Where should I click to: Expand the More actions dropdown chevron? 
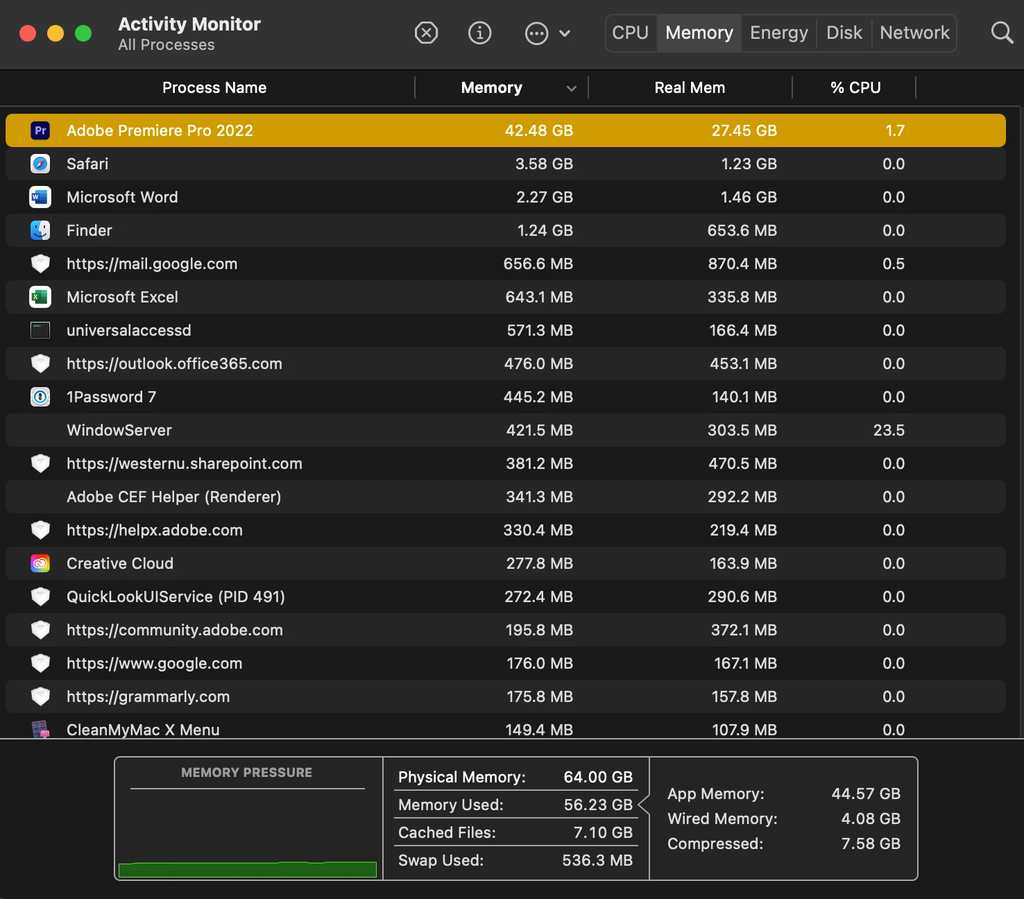[565, 33]
